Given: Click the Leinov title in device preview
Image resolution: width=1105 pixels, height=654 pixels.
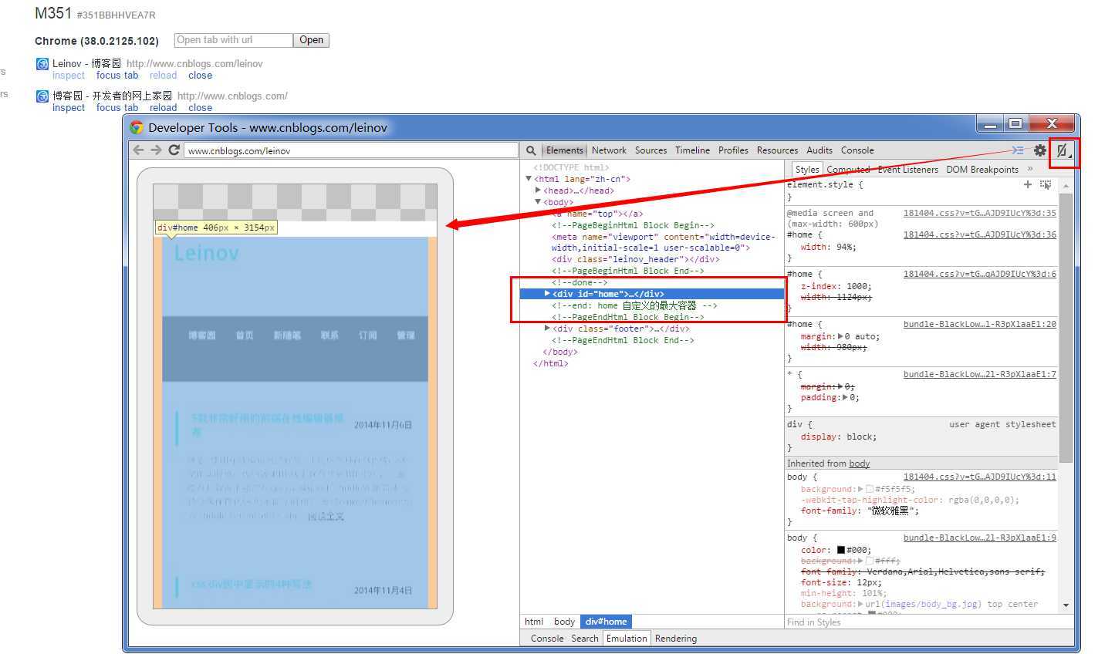Looking at the screenshot, I should [x=207, y=253].
